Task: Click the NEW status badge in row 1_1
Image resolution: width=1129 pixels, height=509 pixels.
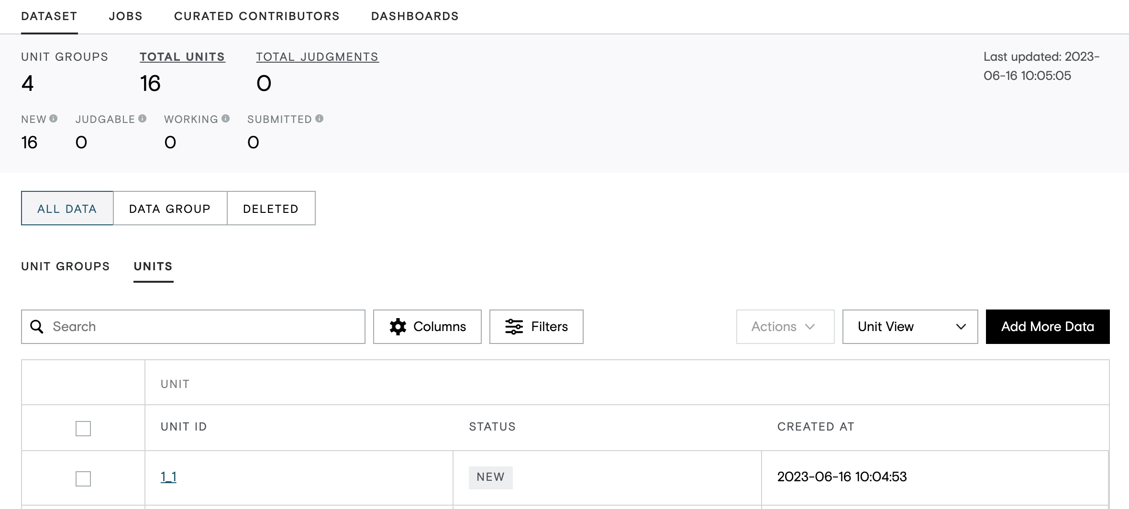Action: click(x=490, y=477)
